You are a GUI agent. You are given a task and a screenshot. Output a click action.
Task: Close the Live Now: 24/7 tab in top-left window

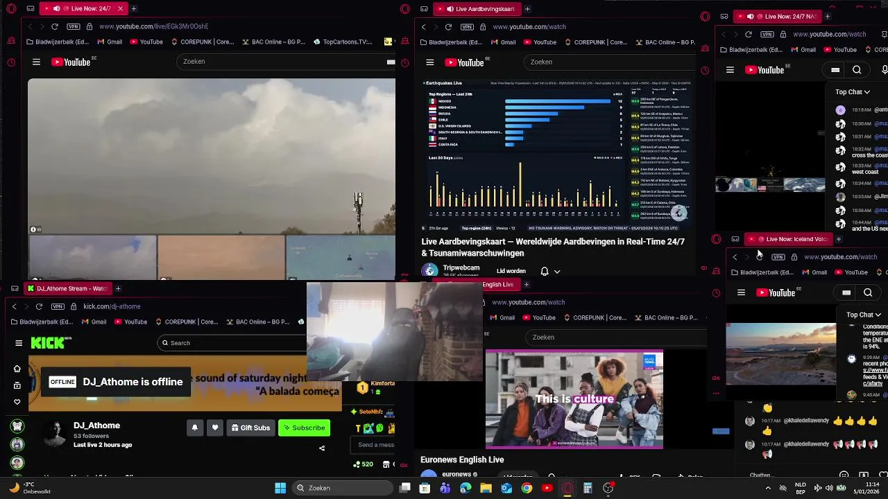click(120, 8)
